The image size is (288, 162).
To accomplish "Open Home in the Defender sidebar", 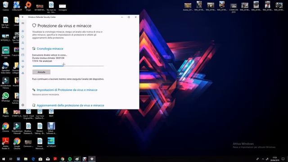I will coord(23,31).
